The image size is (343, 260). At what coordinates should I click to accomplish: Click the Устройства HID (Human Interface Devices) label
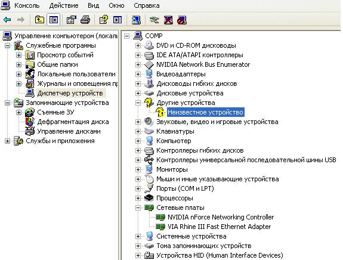[x=220, y=255]
